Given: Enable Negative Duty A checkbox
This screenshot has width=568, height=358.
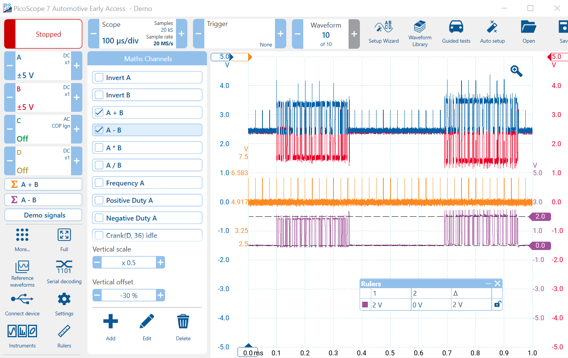Looking at the screenshot, I should (x=99, y=218).
